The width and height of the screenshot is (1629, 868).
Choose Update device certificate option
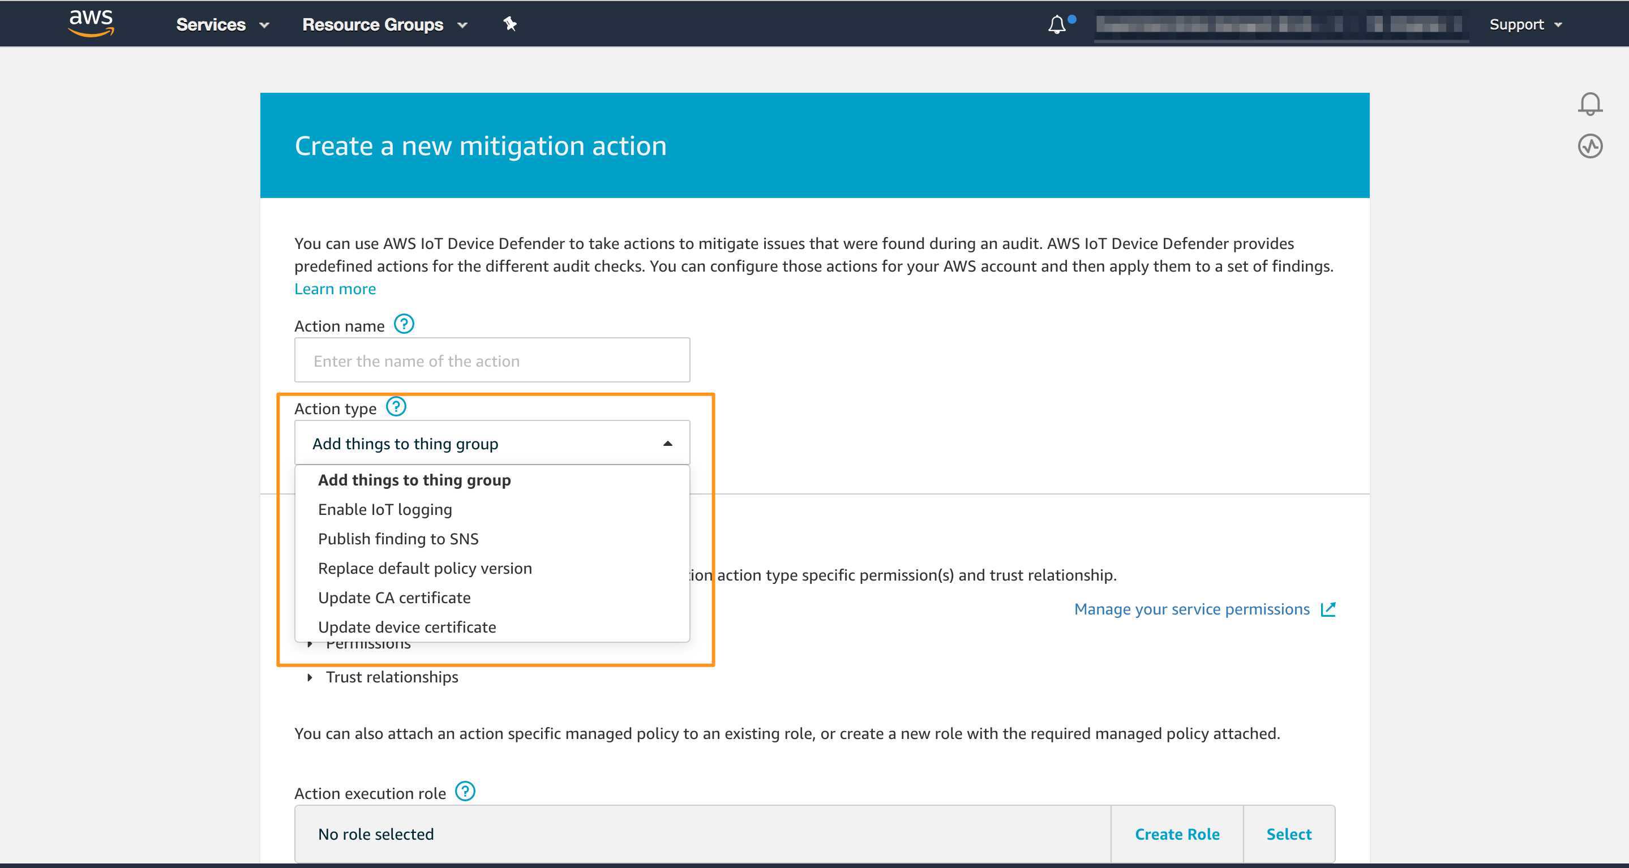pos(492,626)
